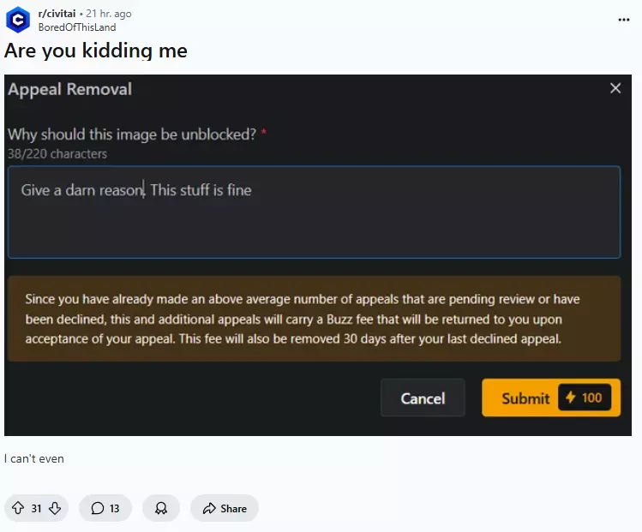Screen dimensions: 642x532
Task: Click into the appeal reason text area
Action: [314, 212]
